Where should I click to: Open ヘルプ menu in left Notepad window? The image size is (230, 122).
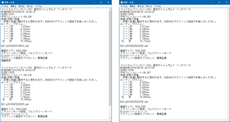pos(38,6)
